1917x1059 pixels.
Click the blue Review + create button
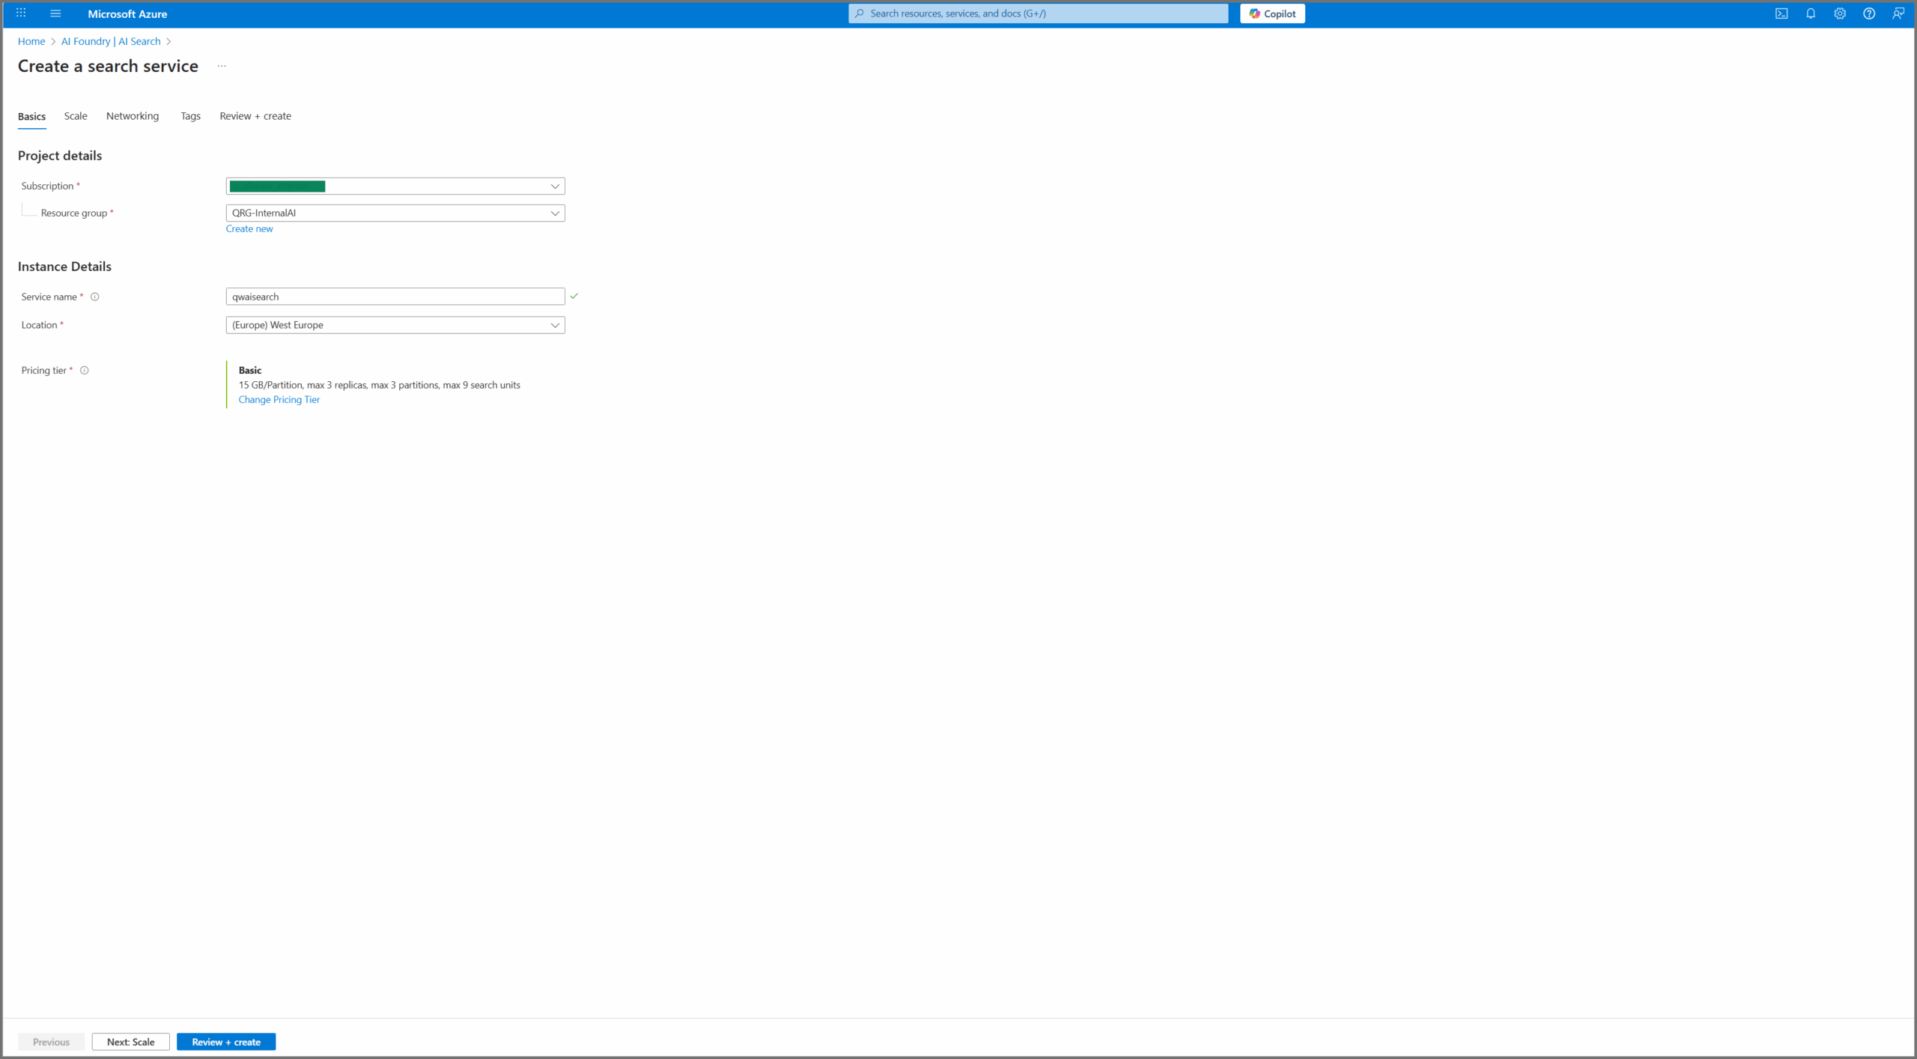pyautogui.click(x=226, y=1042)
